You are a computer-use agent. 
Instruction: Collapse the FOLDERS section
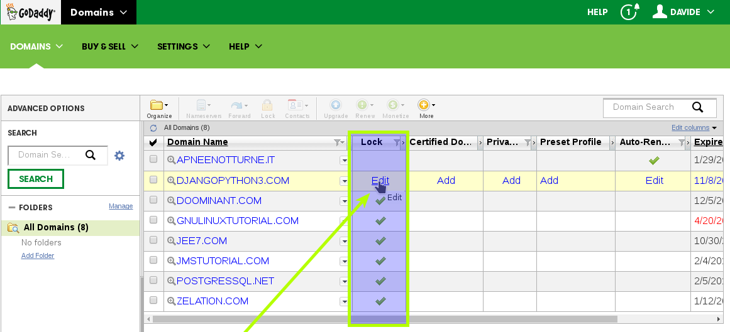12,207
